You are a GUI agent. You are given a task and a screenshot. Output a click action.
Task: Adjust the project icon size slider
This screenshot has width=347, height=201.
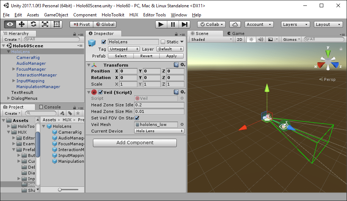click(x=60, y=190)
